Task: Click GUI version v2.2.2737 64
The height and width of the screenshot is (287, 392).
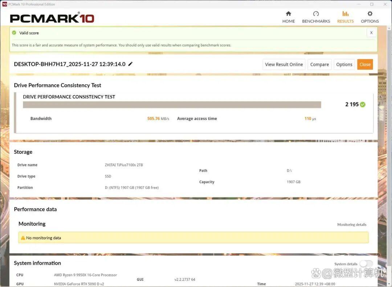Action: tap(185, 279)
